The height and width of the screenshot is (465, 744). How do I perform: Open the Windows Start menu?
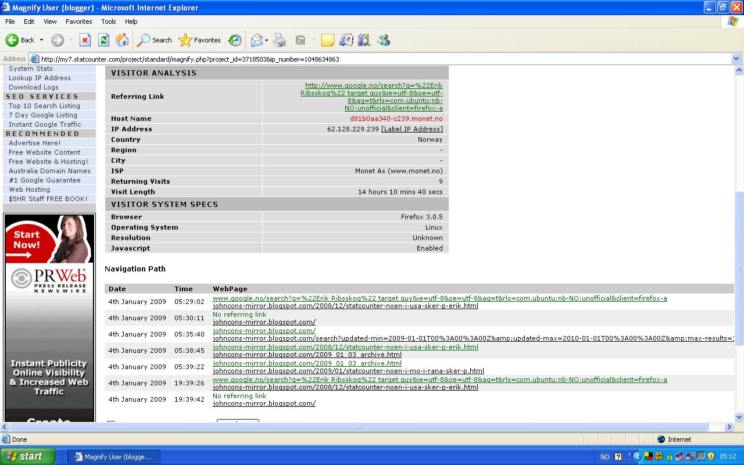28,457
